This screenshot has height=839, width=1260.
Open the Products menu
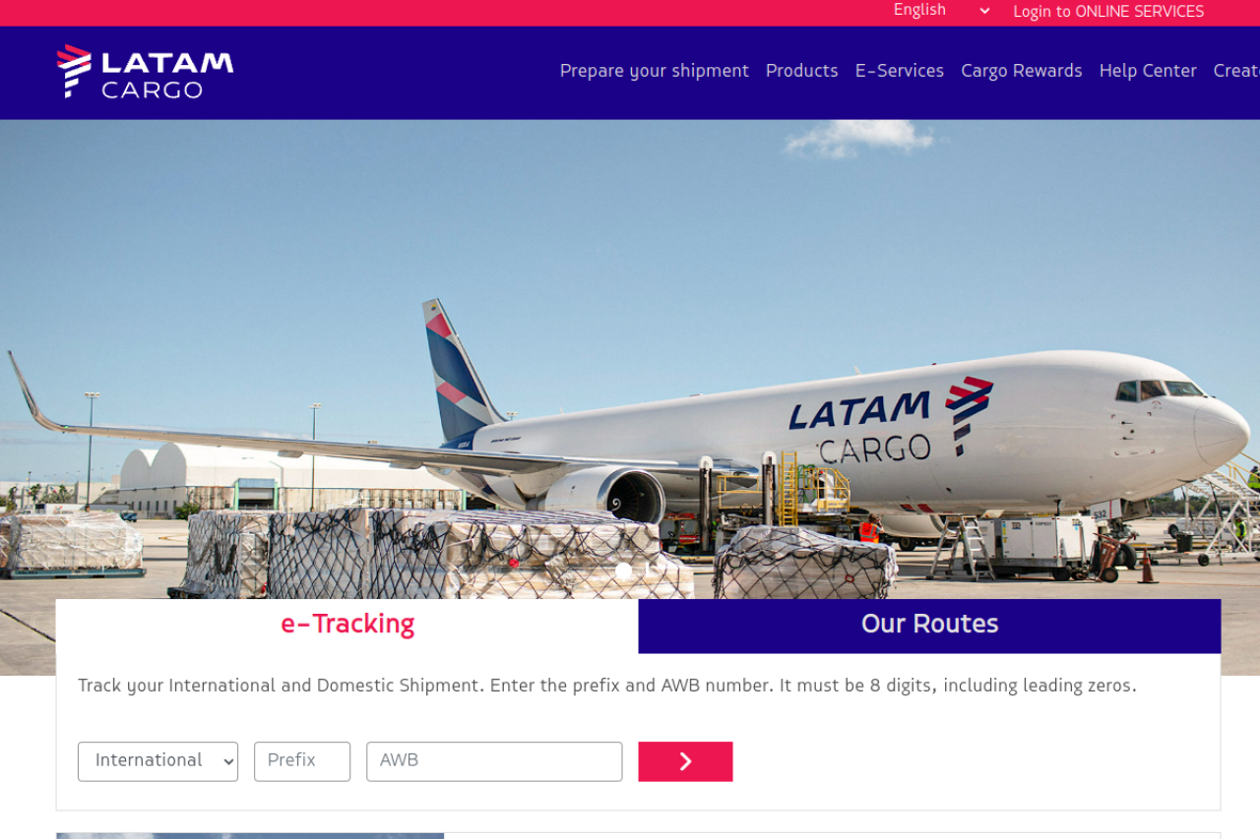click(802, 71)
